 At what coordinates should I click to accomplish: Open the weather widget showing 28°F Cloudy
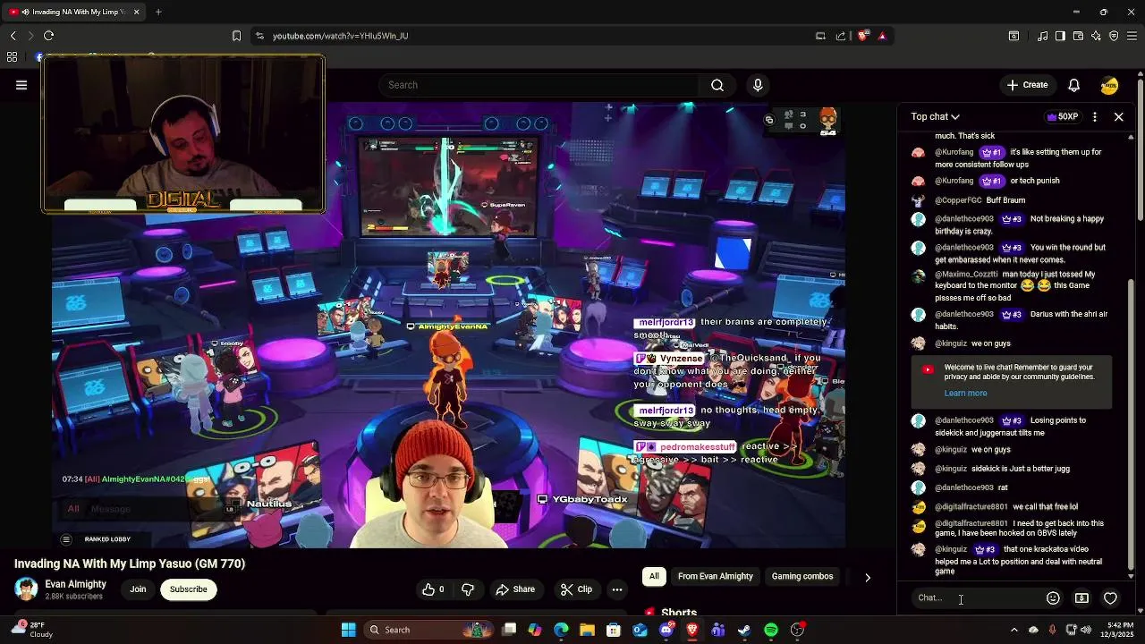tap(31, 630)
